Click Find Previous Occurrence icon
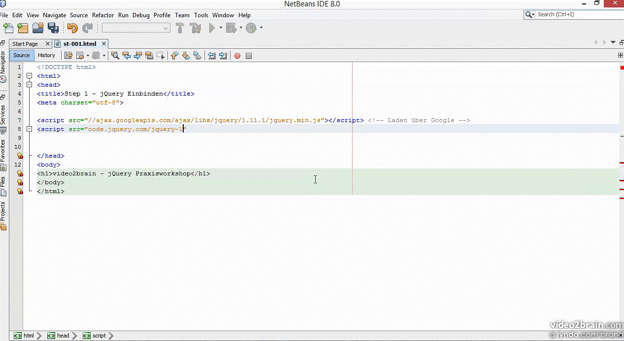The width and height of the screenshot is (624, 341). tap(127, 56)
